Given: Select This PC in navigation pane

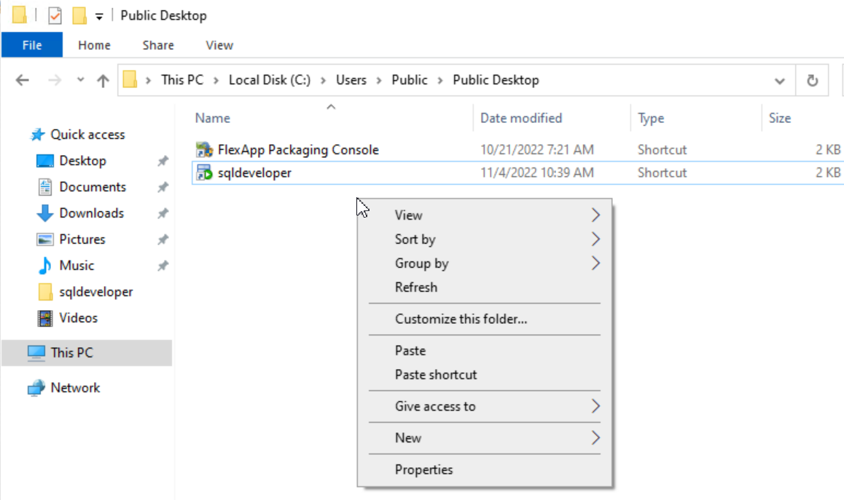Looking at the screenshot, I should point(87,353).
